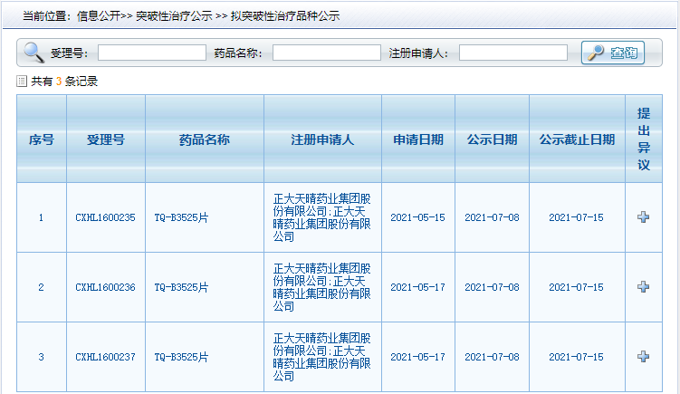Click the plus icon for CXHL1600237
This screenshot has width=680, height=394.
pyautogui.click(x=643, y=357)
